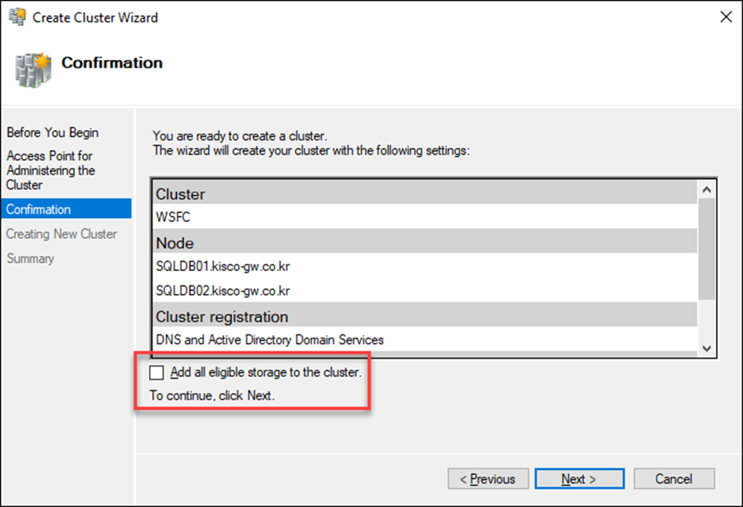Click the Previous button
743x507 pixels.
coord(488,479)
